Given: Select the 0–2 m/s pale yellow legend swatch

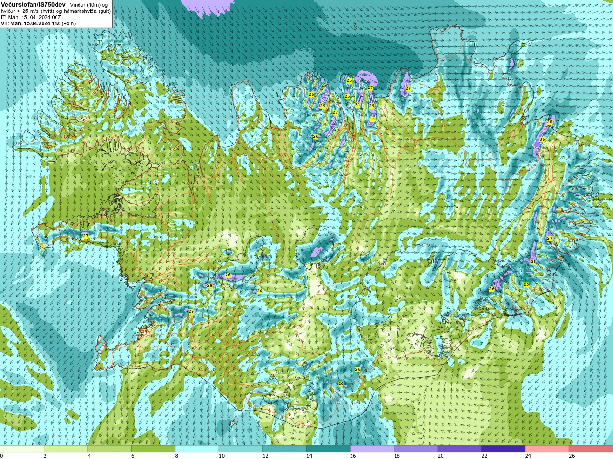Looking at the screenshot, I should point(22,449).
